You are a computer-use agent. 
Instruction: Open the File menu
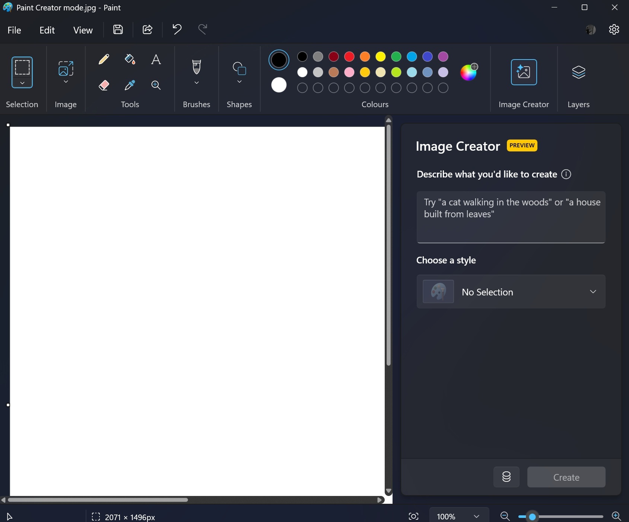coord(15,30)
